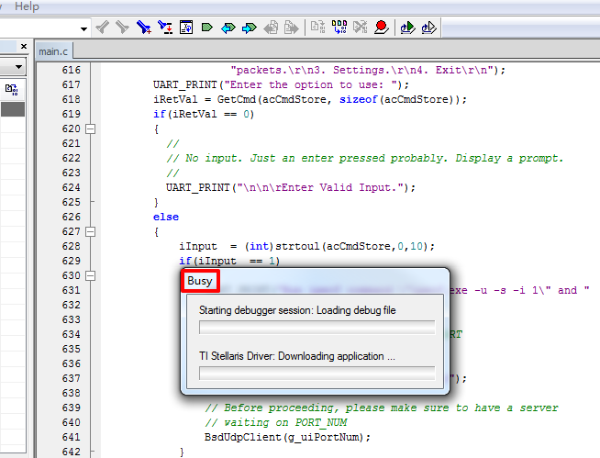Select the grey highlighted workspace panel row
This screenshot has height=458, width=600.
click(13, 109)
